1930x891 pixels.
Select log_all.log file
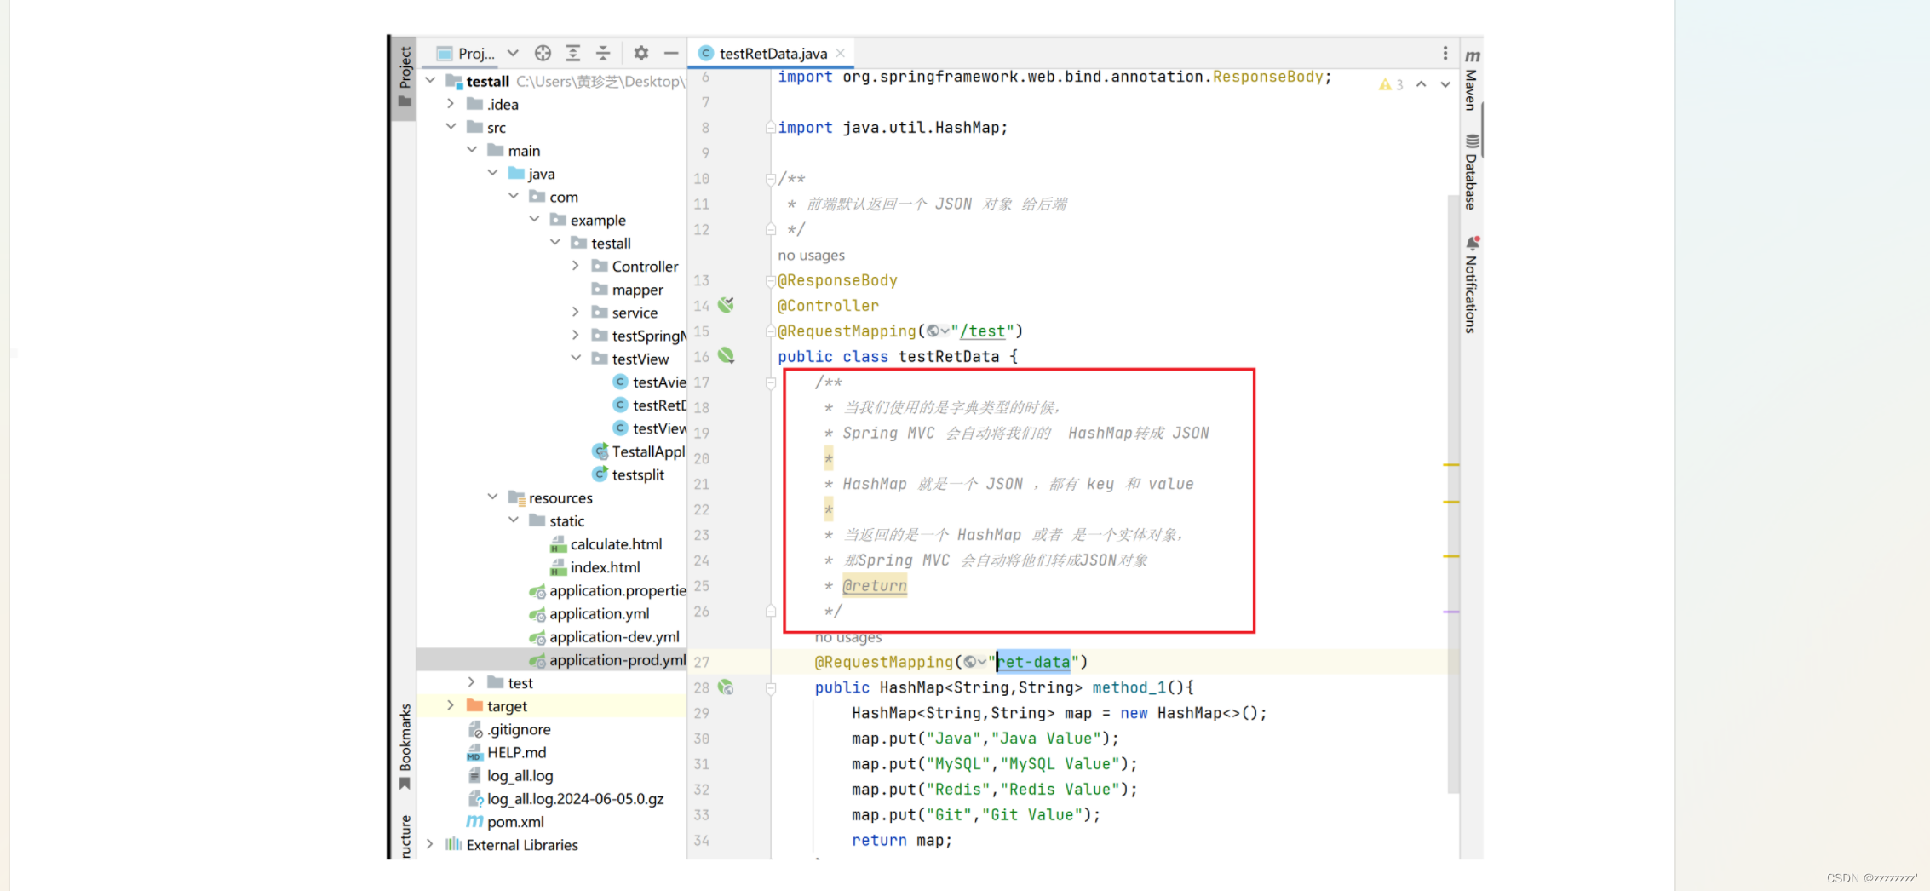[510, 775]
